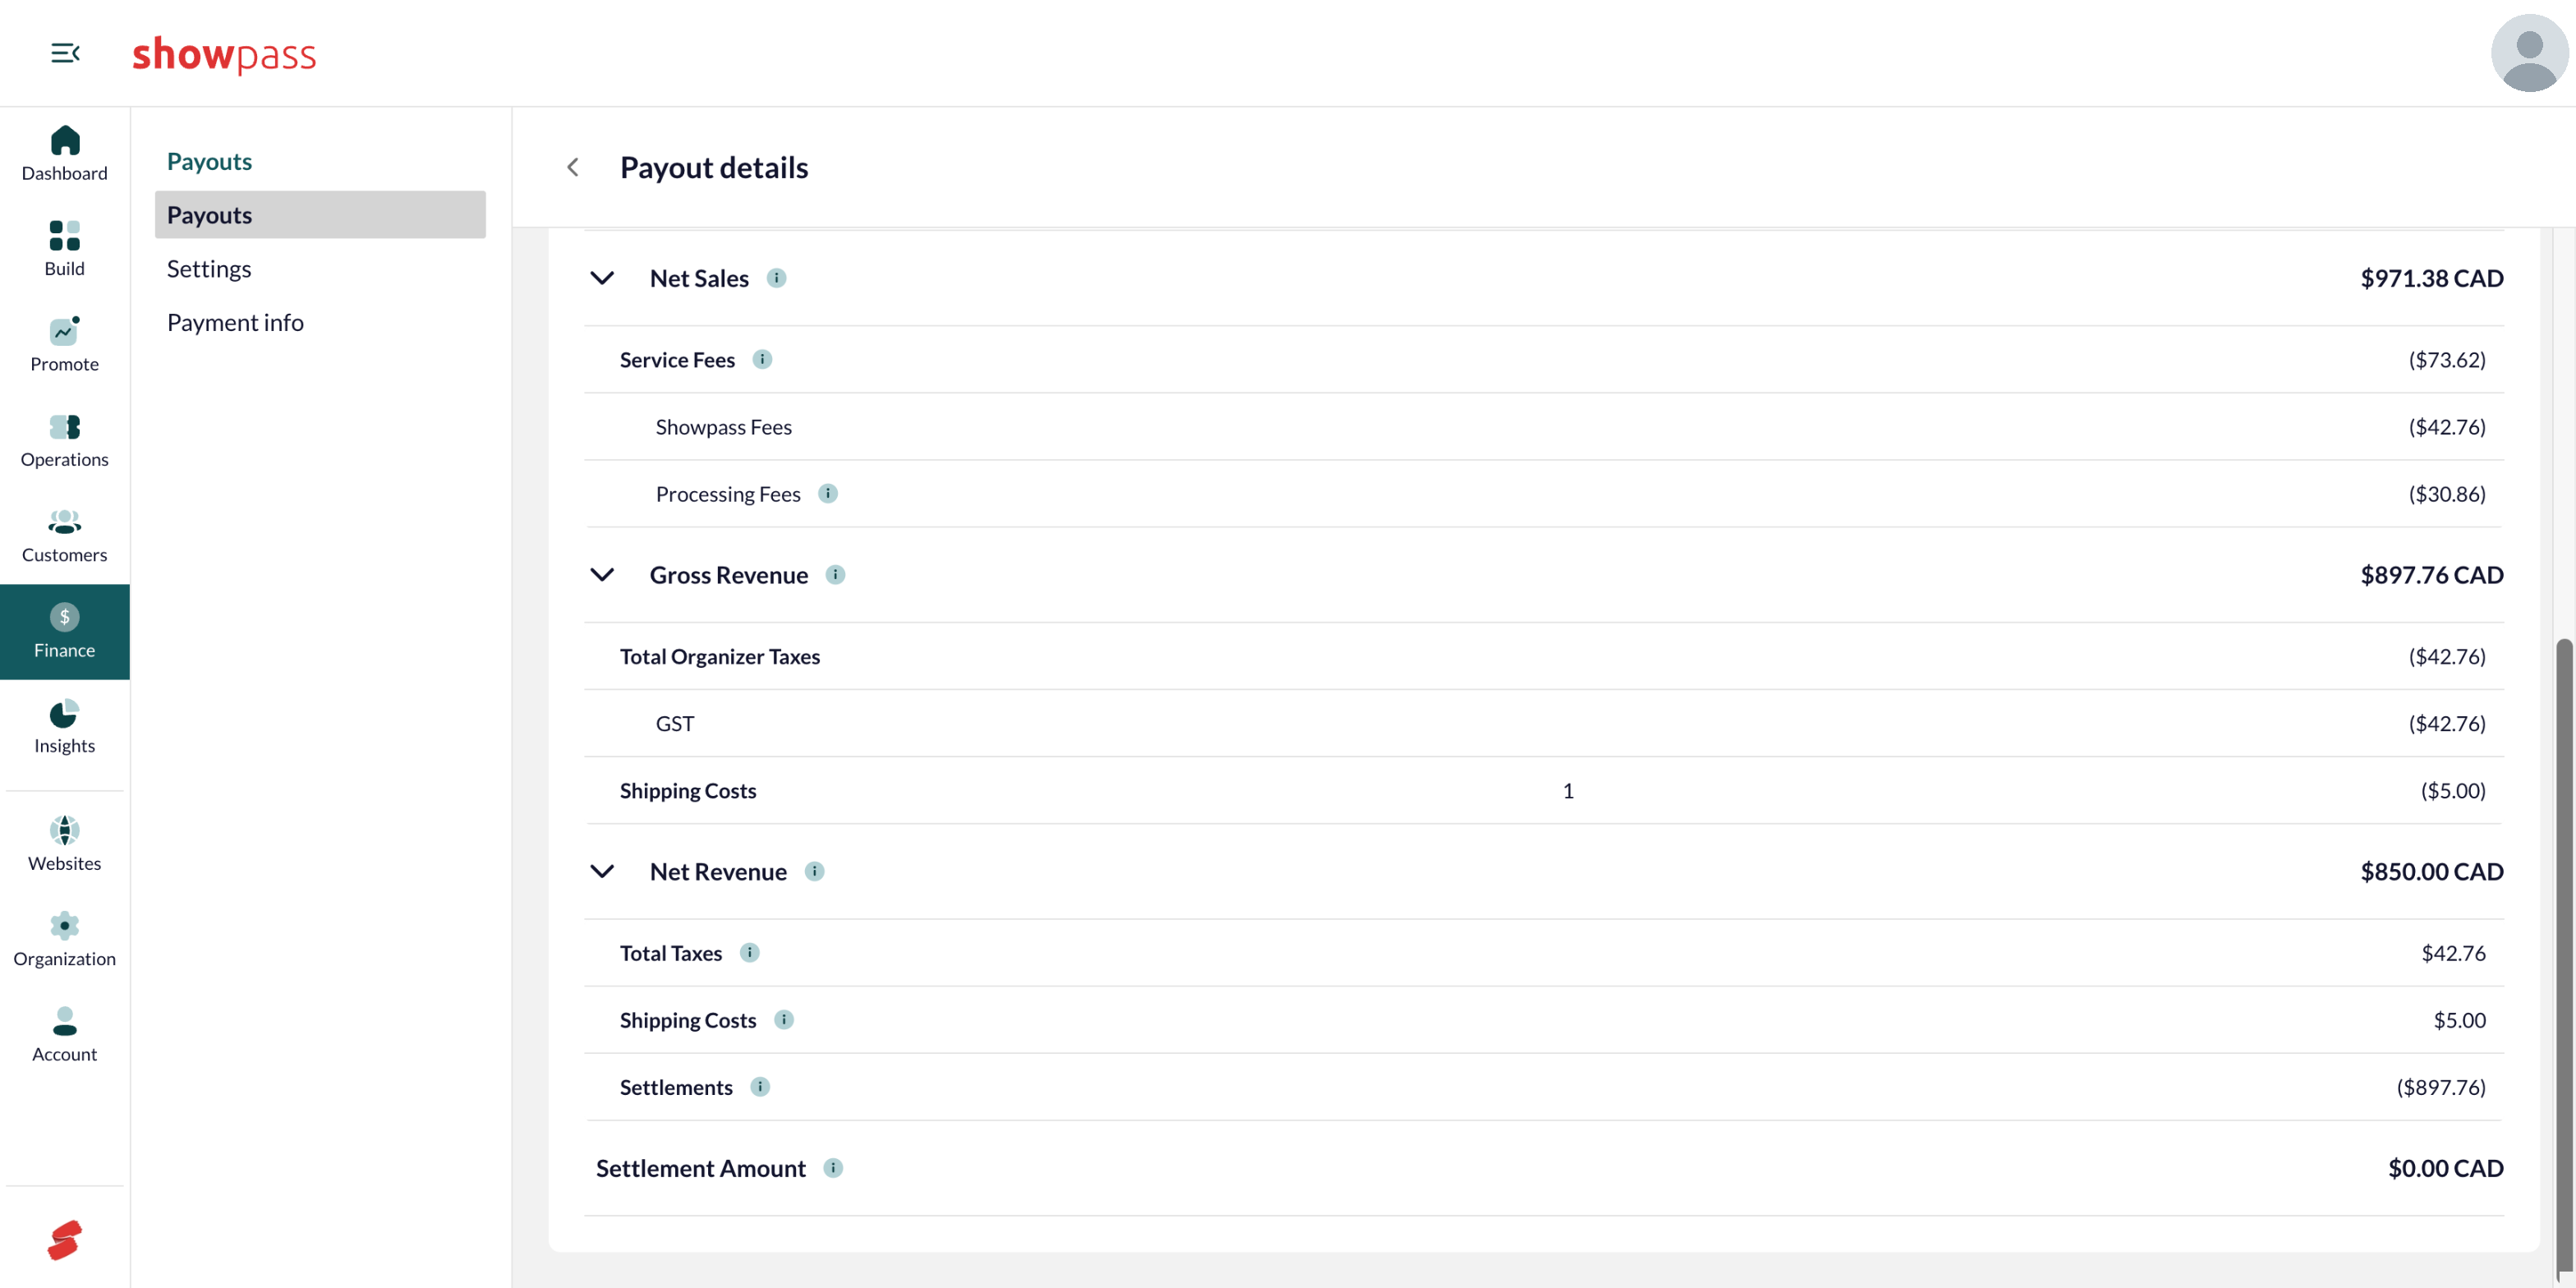Viewport: 2576px width, 1288px height.
Task: Collapse the Net Revenue section
Action: 602,871
